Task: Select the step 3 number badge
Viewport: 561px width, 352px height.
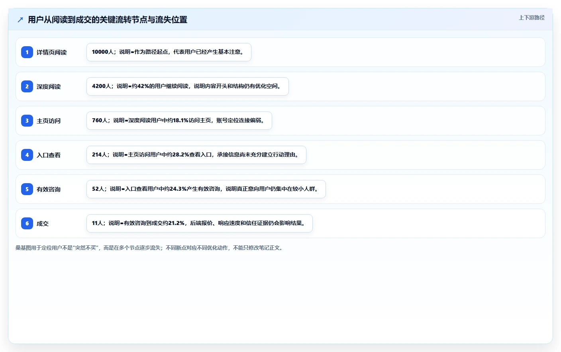Action: pyautogui.click(x=27, y=121)
